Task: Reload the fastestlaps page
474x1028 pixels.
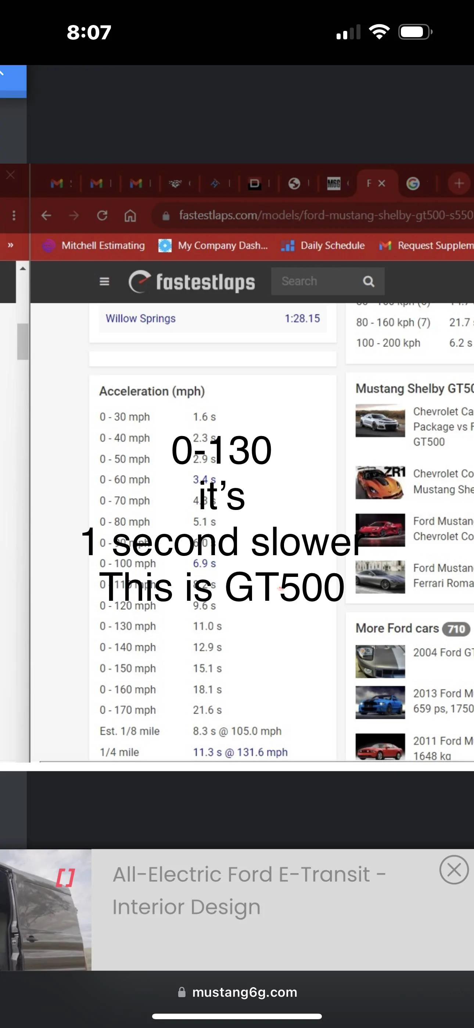Action: coord(102,215)
